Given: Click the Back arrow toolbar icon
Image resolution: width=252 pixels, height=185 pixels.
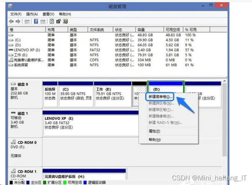Looking at the screenshot, I should 11,21.
